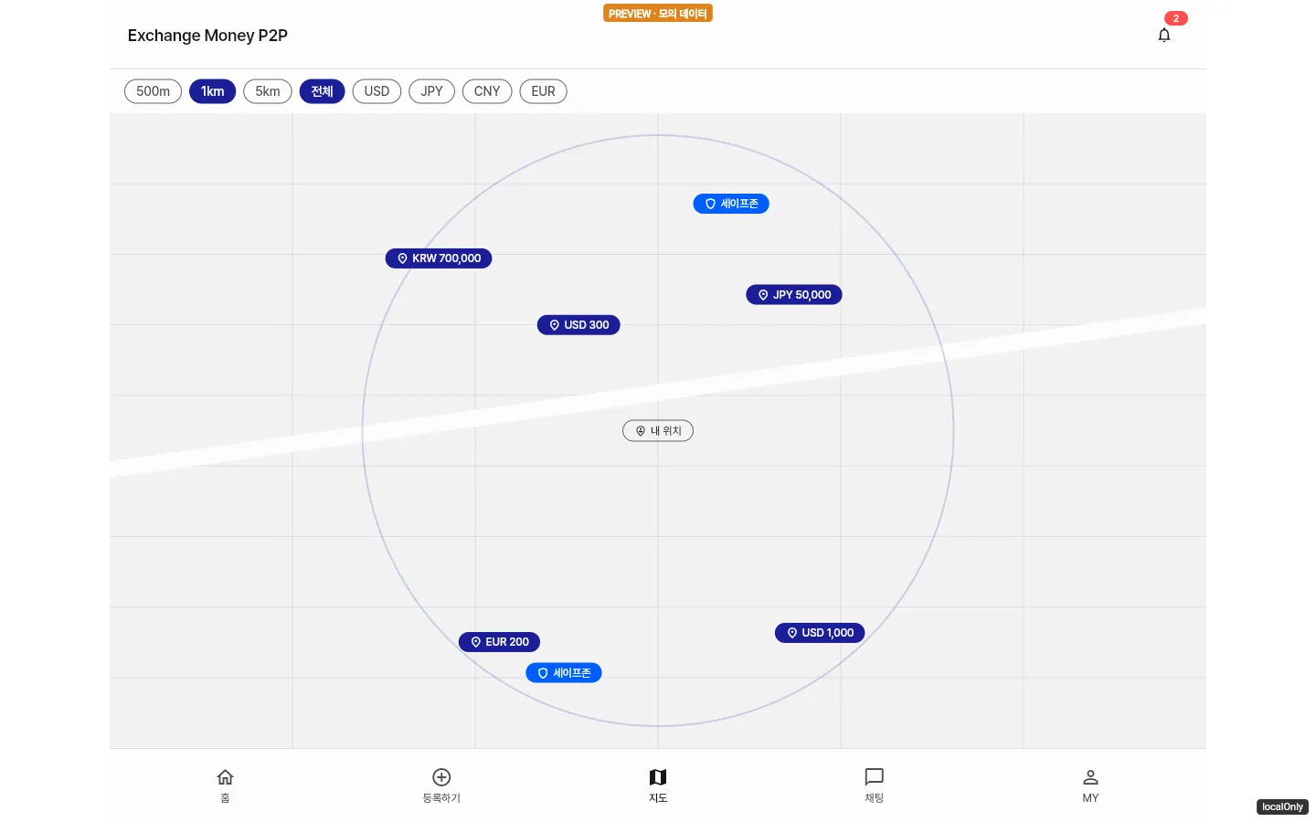Filter map by EUR currency
1316x822 pixels.
coord(543,91)
